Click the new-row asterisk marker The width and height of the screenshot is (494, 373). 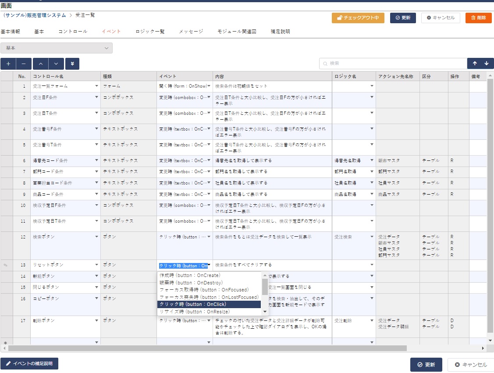(x=5, y=343)
